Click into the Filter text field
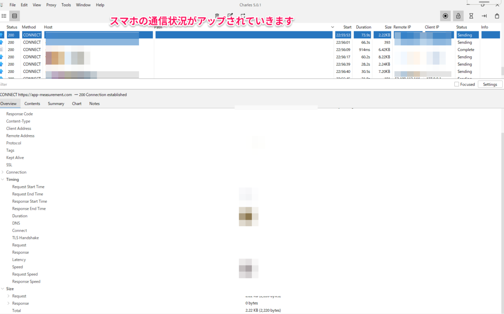 (225, 84)
